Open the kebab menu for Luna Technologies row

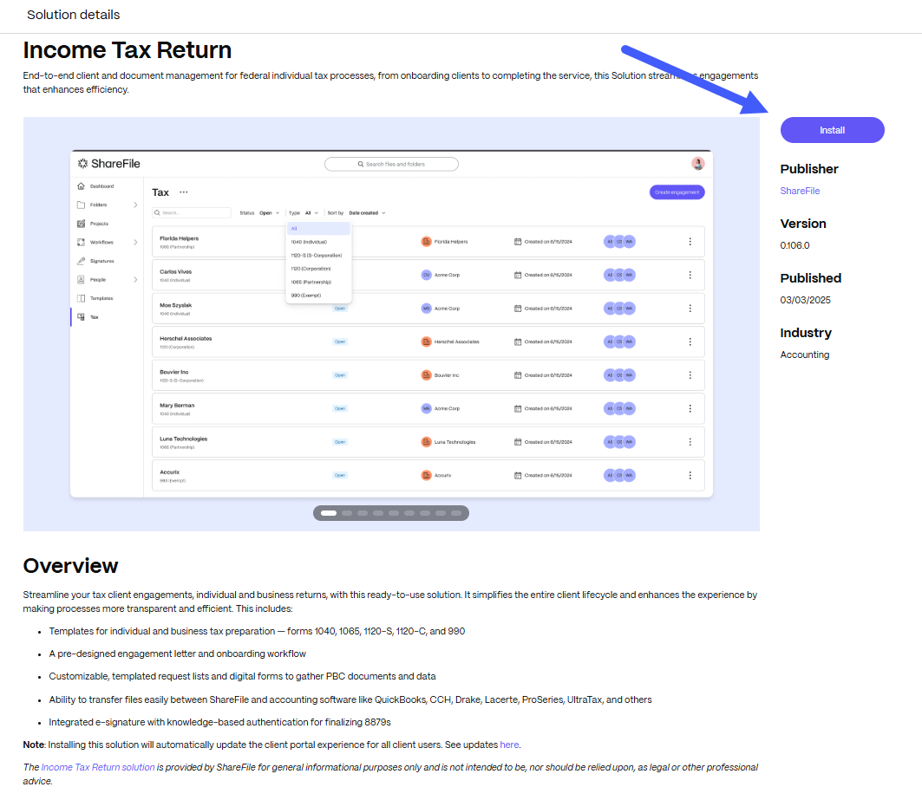[690, 442]
